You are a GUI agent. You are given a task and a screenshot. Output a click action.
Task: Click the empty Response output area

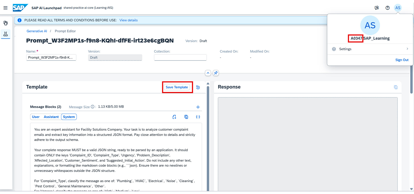[x=308, y=144]
